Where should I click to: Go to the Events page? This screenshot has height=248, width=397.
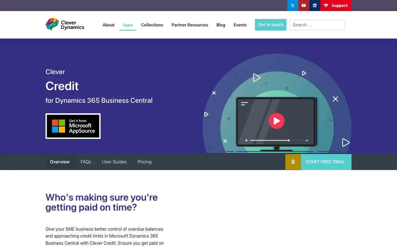(240, 25)
